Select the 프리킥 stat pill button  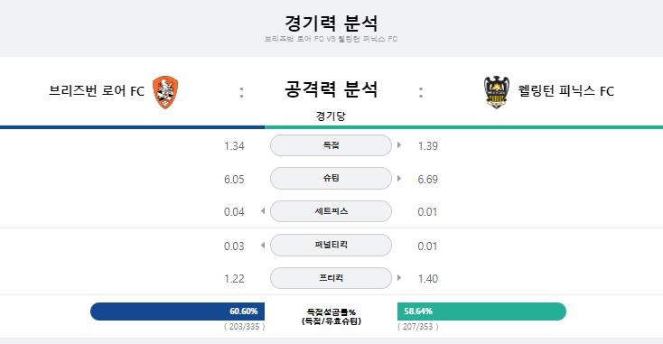click(331, 278)
